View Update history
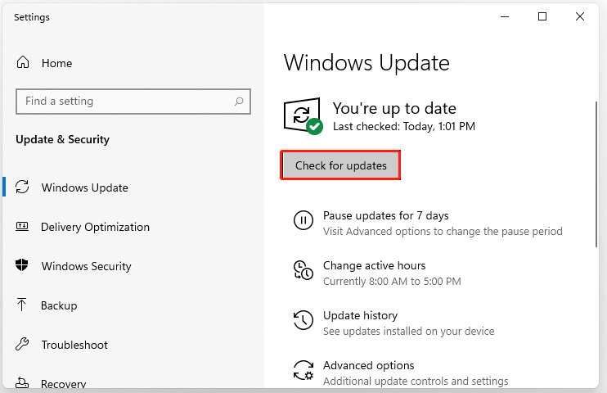Image resolution: width=607 pixels, height=393 pixels. coord(360,315)
